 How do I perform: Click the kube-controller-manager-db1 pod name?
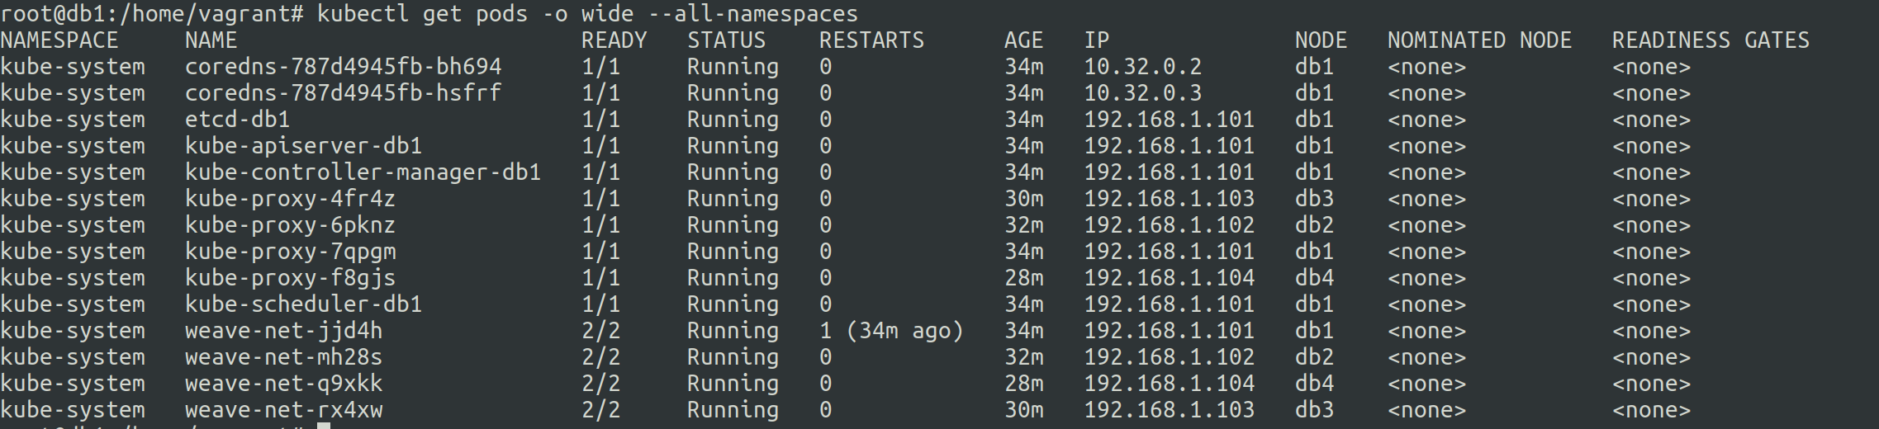click(363, 172)
